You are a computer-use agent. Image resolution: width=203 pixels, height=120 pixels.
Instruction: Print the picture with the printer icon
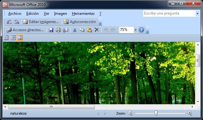pos(58,30)
